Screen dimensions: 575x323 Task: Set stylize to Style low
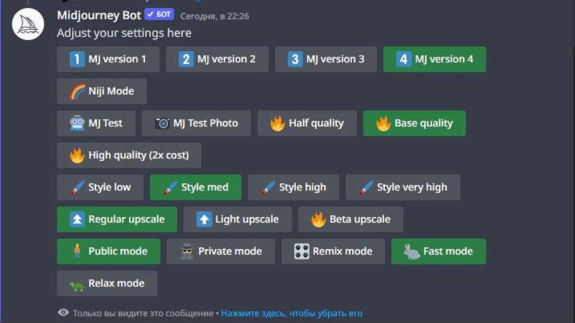pos(100,188)
